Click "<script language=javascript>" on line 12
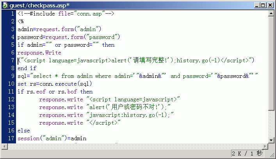 click(x=133, y=99)
